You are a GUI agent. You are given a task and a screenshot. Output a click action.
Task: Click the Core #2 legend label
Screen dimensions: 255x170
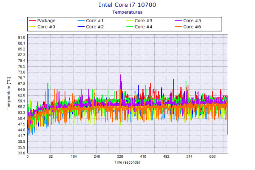click(x=95, y=27)
